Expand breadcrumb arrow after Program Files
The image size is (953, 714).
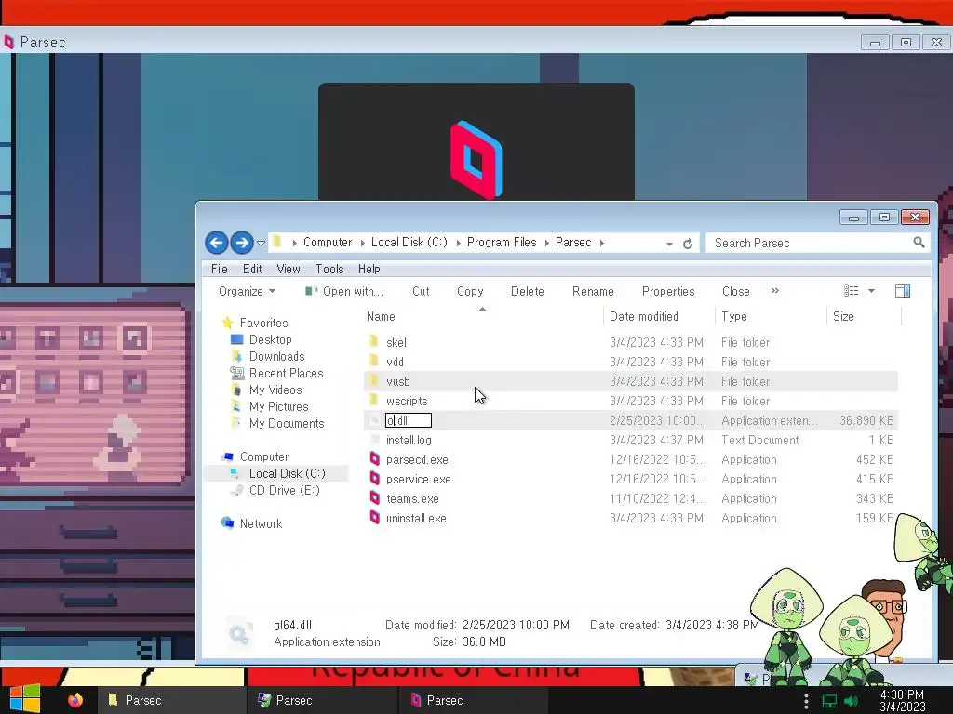[546, 243]
